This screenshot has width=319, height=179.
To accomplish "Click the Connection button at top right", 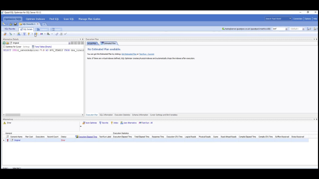I will point(298,19).
